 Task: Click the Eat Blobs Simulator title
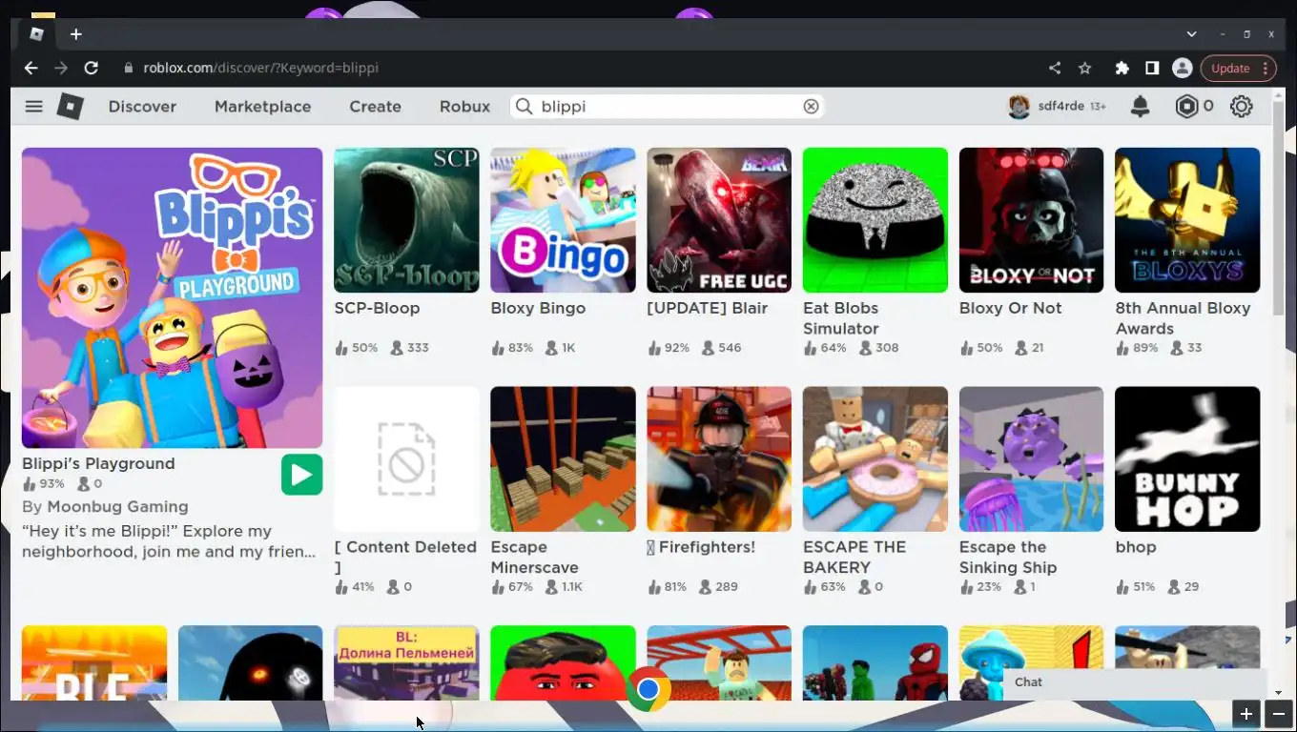pyautogui.click(x=841, y=318)
